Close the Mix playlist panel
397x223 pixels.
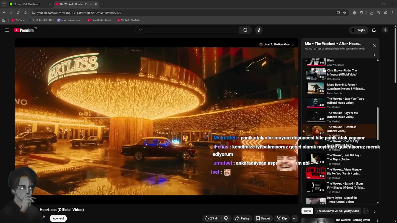pos(374,46)
